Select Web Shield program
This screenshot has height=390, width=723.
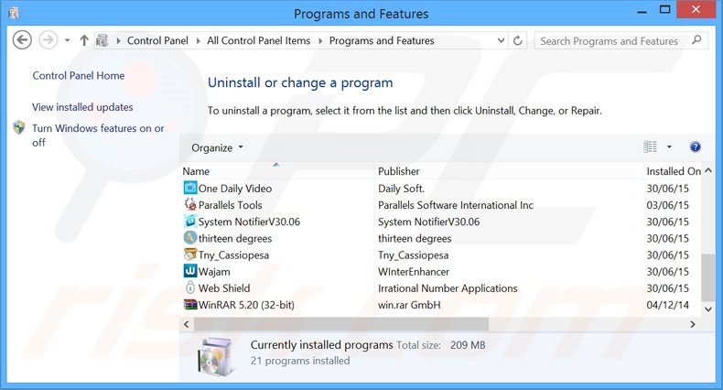pos(224,288)
